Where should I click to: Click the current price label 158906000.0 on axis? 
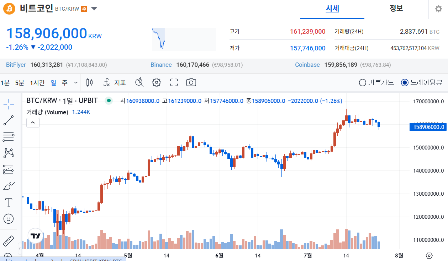[x=428, y=127]
